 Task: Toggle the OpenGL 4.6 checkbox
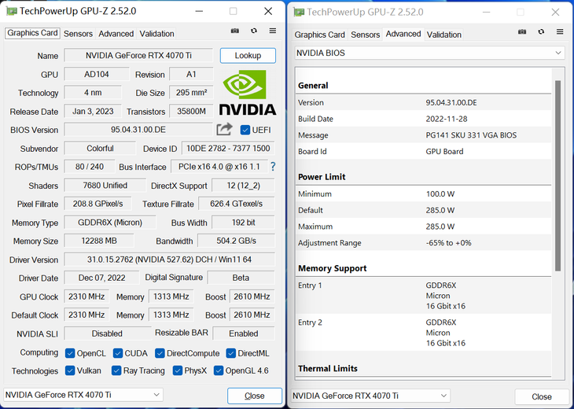point(219,370)
